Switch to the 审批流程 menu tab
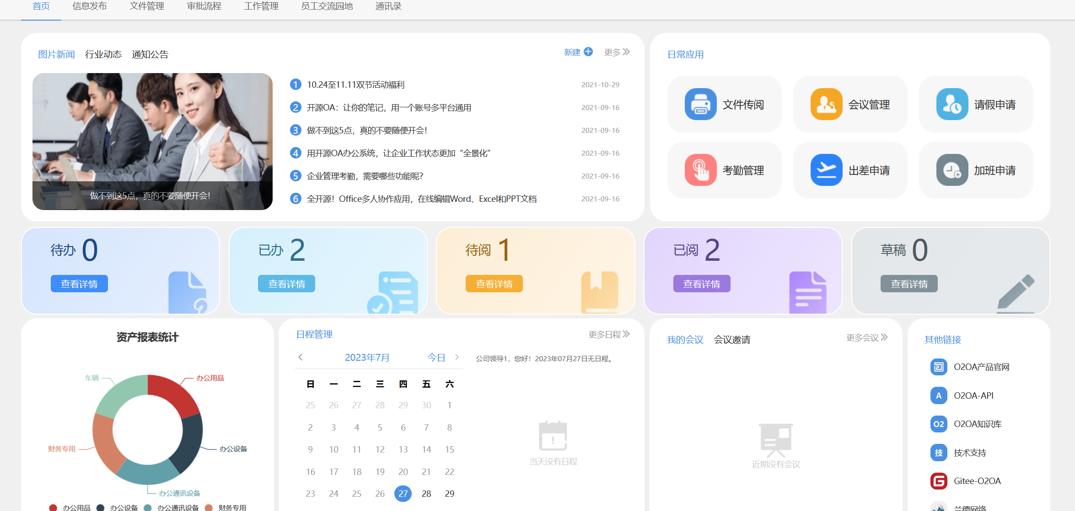1075x511 pixels. [x=204, y=6]
